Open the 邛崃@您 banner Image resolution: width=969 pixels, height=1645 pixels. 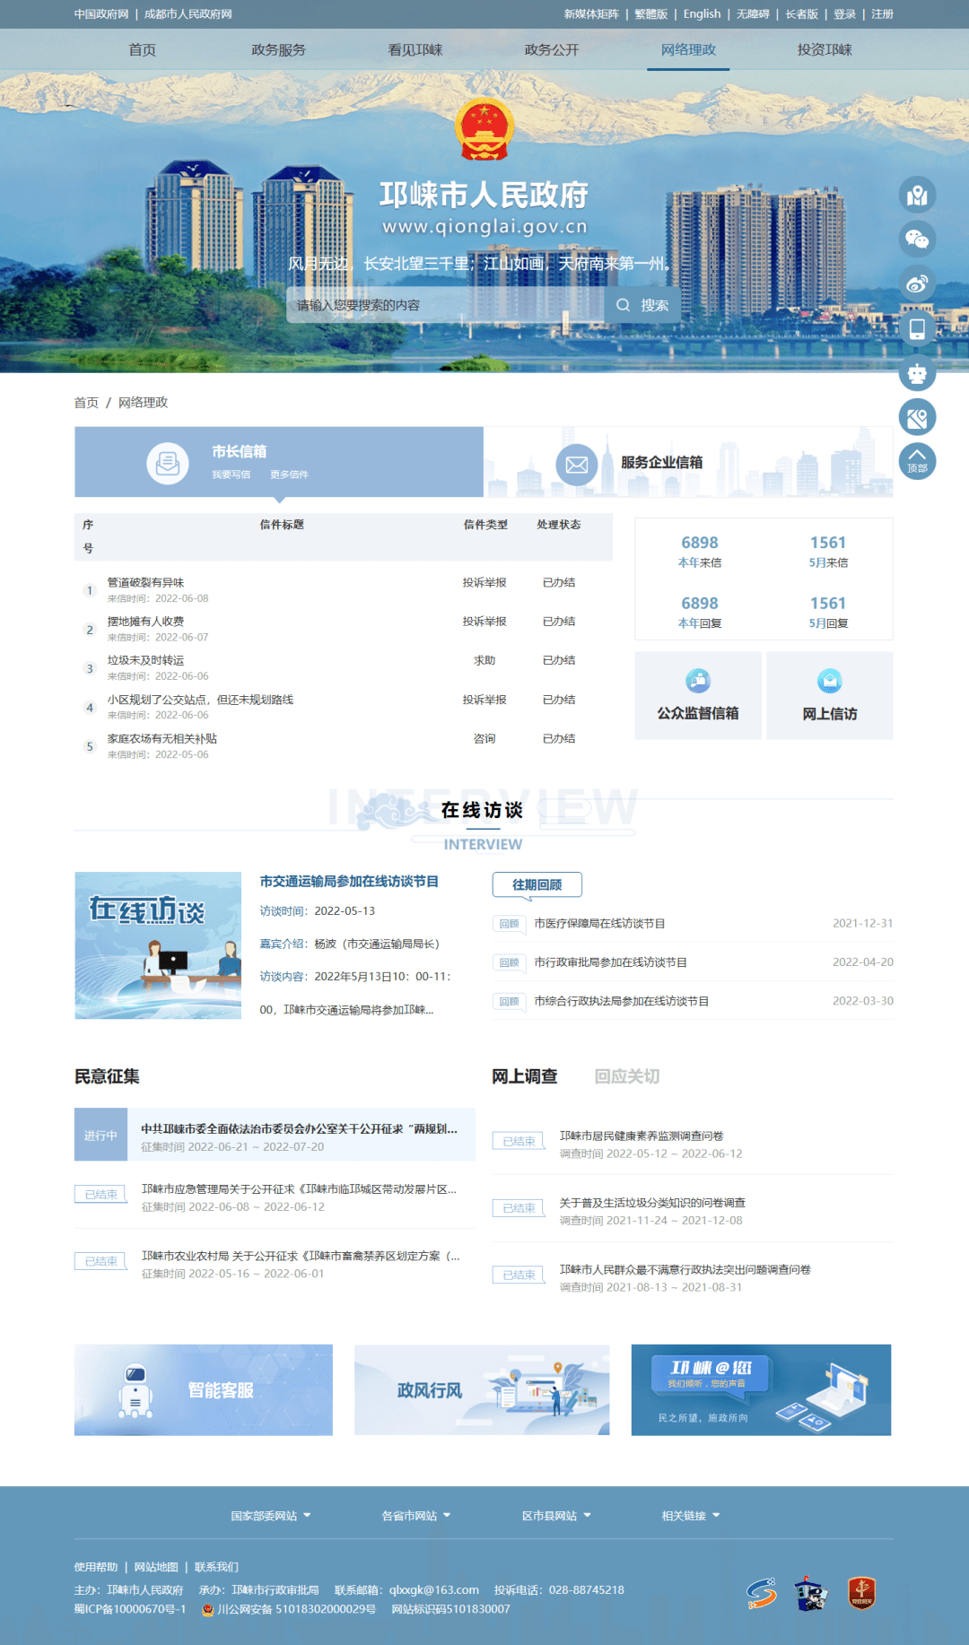click(762, 1389)
